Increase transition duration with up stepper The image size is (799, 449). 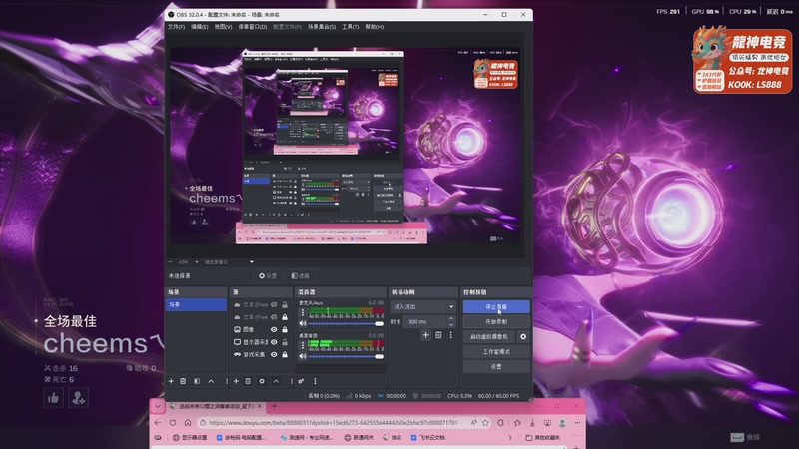(x=451, y=319)
